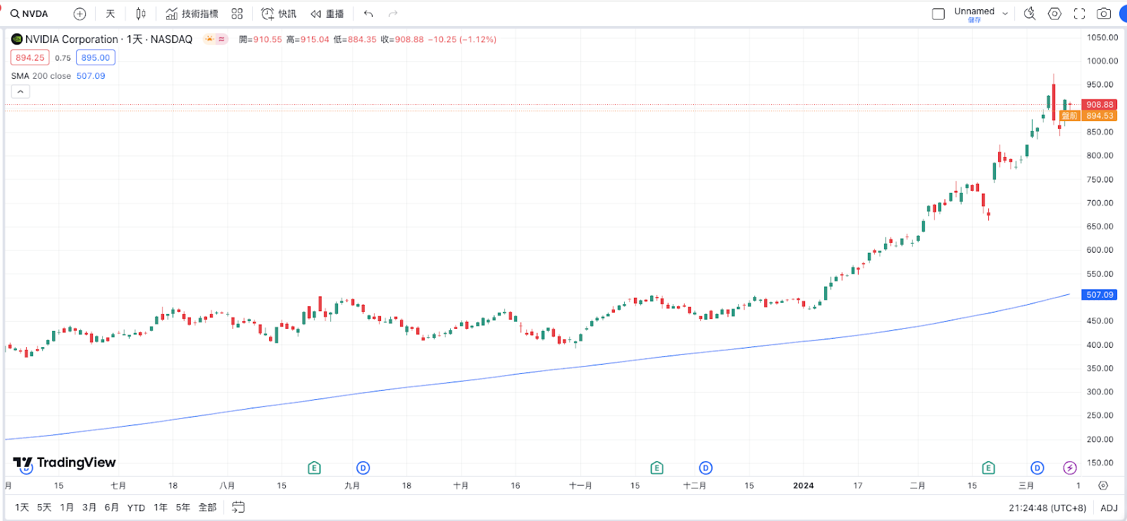Viewport: 1127px width, 521px height.
Task: Open the November earnings E marker
Action: 656,467
